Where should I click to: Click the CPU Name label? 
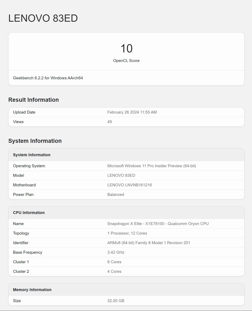pos(18,224)
